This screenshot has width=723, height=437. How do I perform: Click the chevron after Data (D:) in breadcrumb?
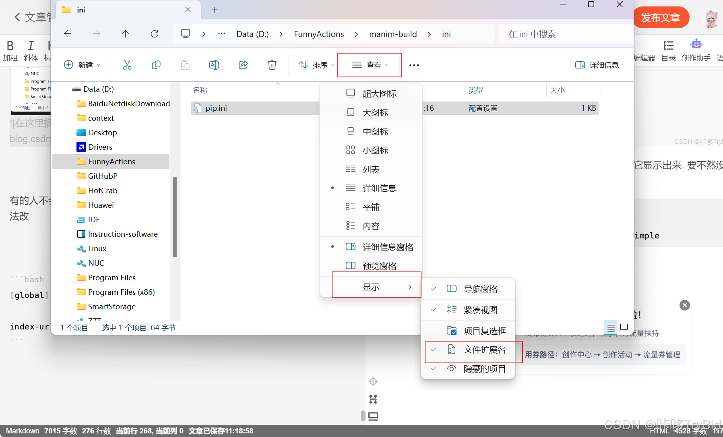[x=281, y=34]
